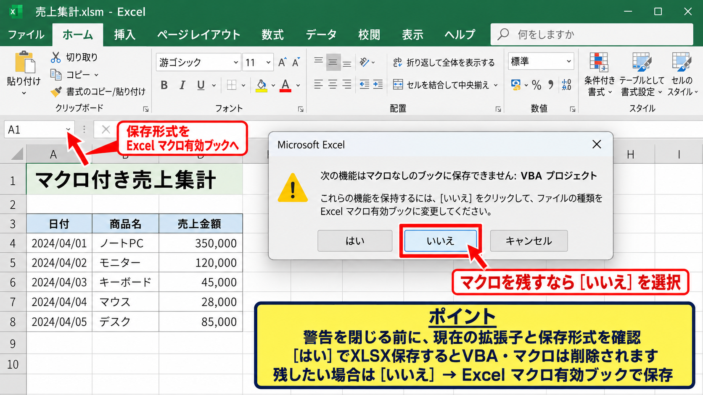Increase font size with the larger A icon
The image size is (703, 395).
pyautogui.click(x=283, y=63)
